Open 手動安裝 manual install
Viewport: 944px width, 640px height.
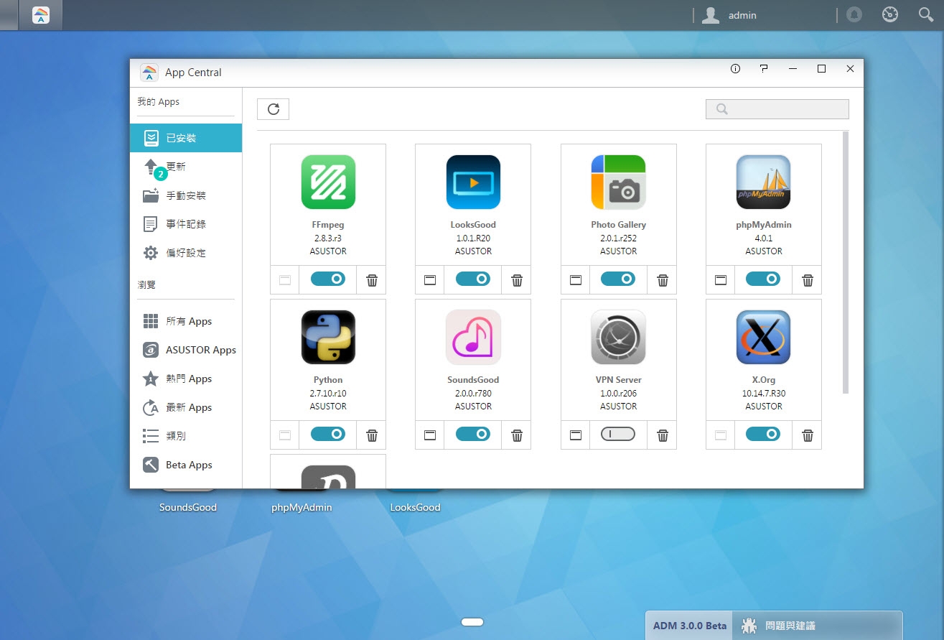[x=186, y=195]
